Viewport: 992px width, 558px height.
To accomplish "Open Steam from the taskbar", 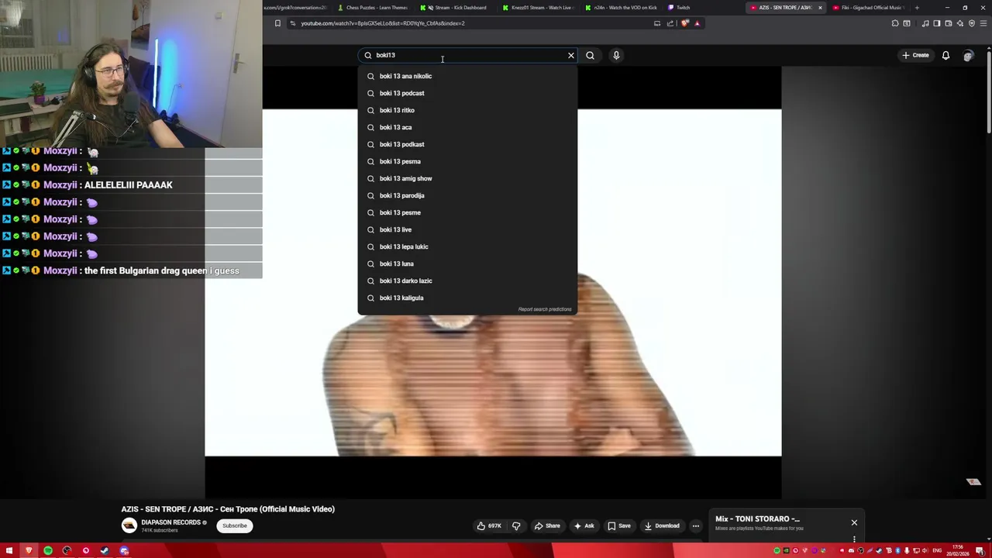I will [x=105, y=550].
